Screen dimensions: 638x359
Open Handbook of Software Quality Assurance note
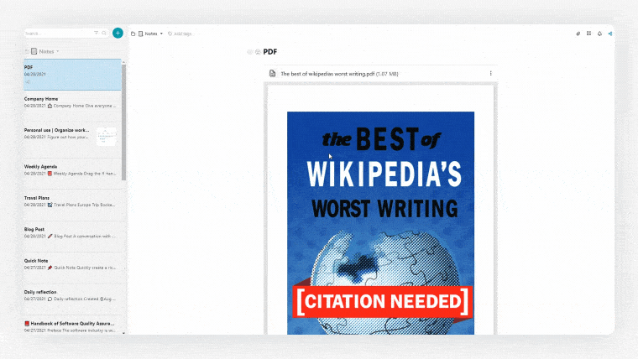[72, 326]
